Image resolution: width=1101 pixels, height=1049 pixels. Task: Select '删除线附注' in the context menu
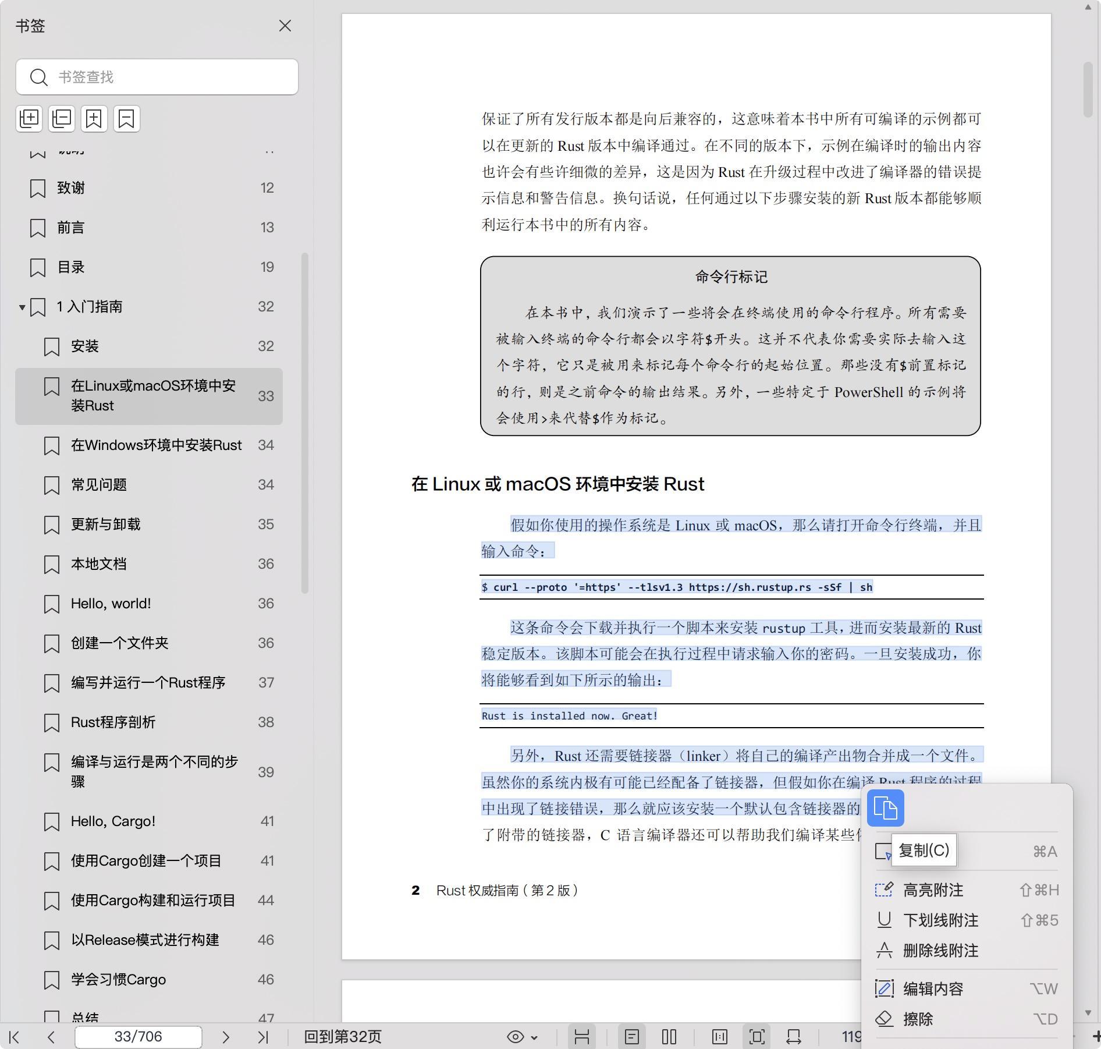940,951
